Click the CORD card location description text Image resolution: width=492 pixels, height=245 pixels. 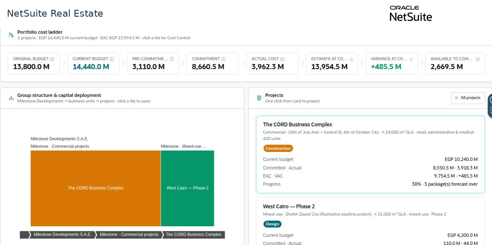369,135
